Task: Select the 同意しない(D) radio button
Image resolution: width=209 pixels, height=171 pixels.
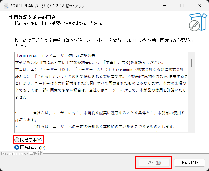Action: 30,147
